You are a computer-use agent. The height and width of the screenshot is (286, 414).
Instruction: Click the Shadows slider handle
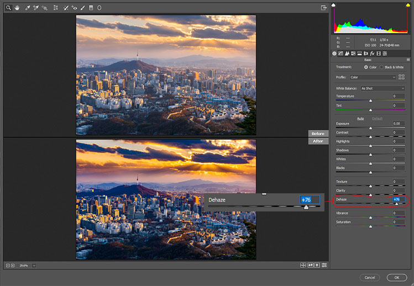point(370,155)
